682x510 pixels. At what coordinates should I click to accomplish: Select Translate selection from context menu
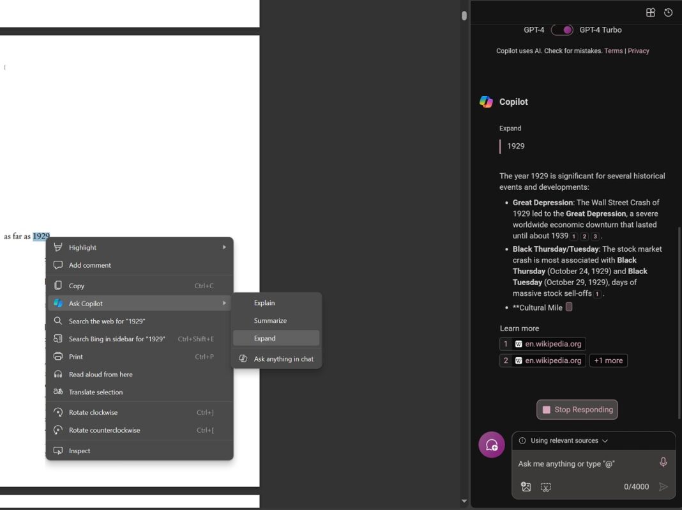[94, 392]
